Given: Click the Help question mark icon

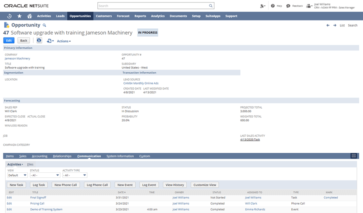Looking at the screenshot, I should pos(273,6).
